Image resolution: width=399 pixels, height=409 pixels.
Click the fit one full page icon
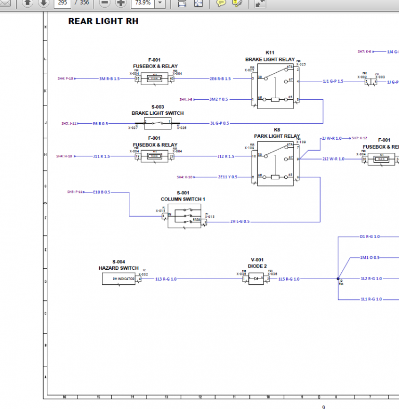point(198,3)
